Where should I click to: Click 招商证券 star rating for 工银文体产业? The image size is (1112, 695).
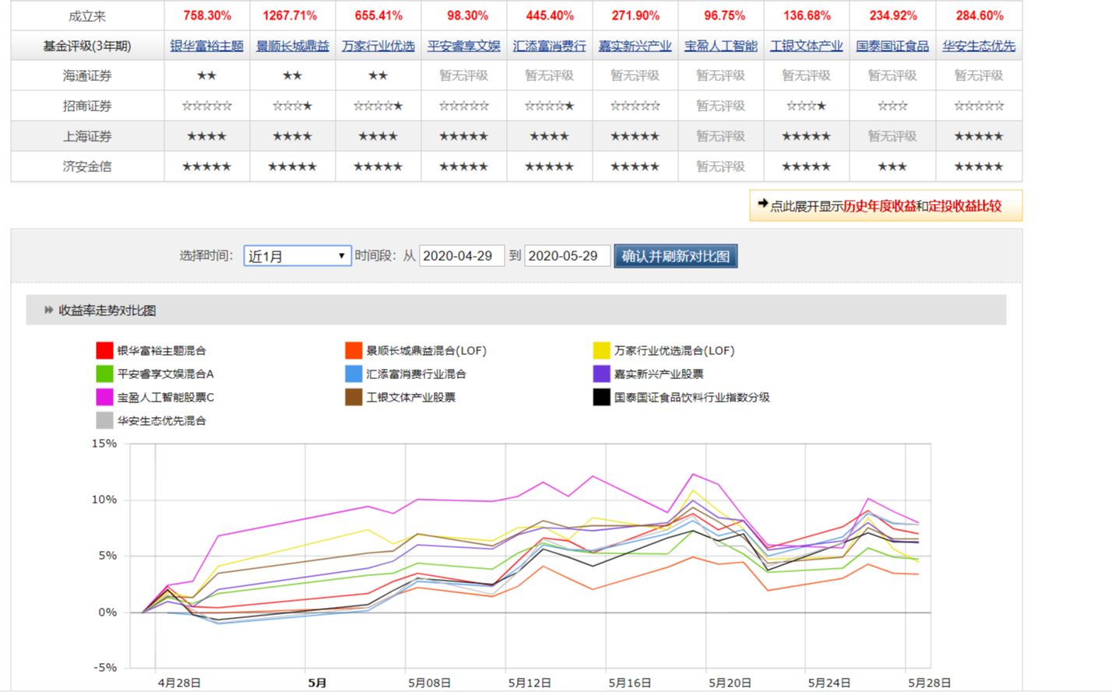(x=806, y=106)
